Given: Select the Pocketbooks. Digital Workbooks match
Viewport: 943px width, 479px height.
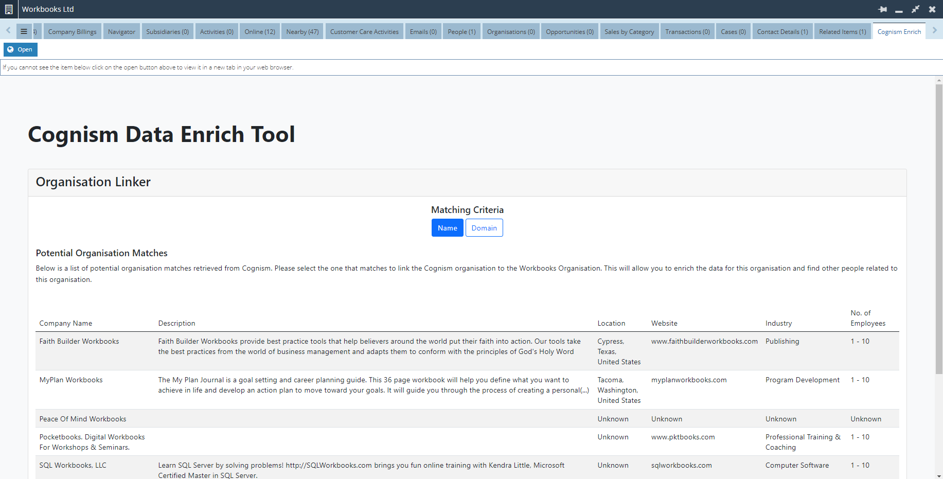Looking at the screenshot, I should pos(467,442).
